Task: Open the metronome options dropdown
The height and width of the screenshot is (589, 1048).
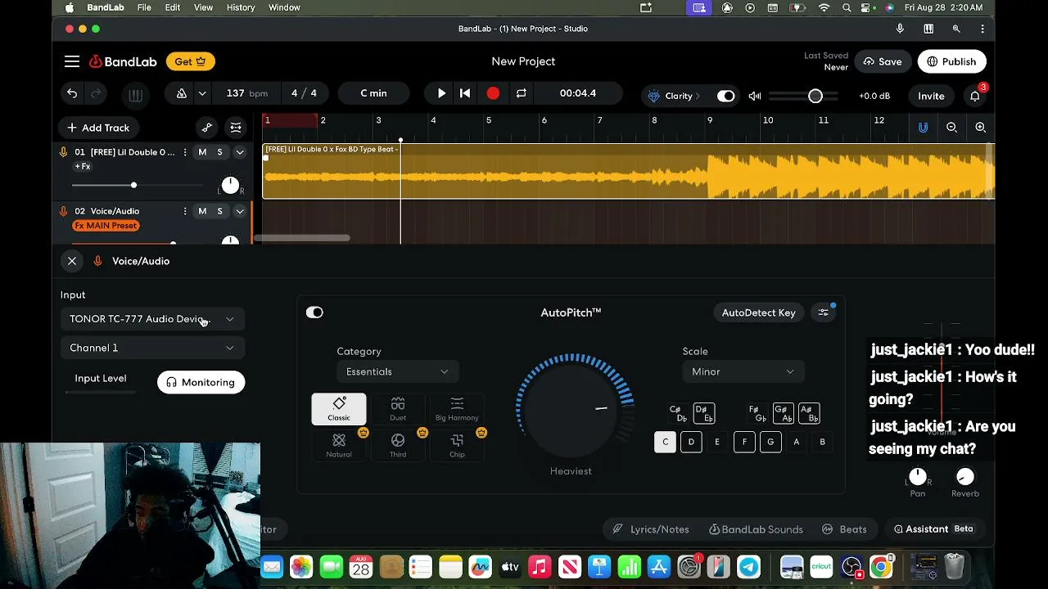Action: coord(202,93)
